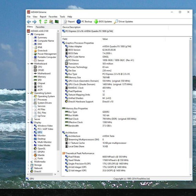Open the Mantle tree item
The height and width of the screenshot is (196, 196).
click(x=41, y=155)
